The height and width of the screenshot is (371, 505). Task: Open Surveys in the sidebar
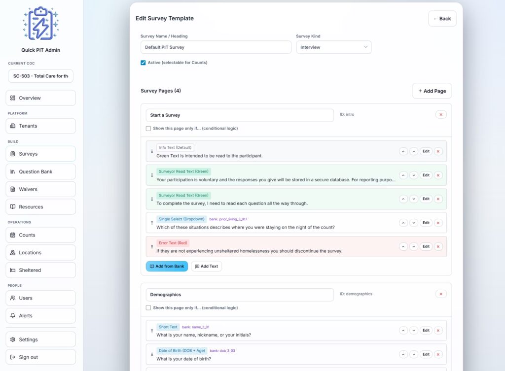point(40,154)
